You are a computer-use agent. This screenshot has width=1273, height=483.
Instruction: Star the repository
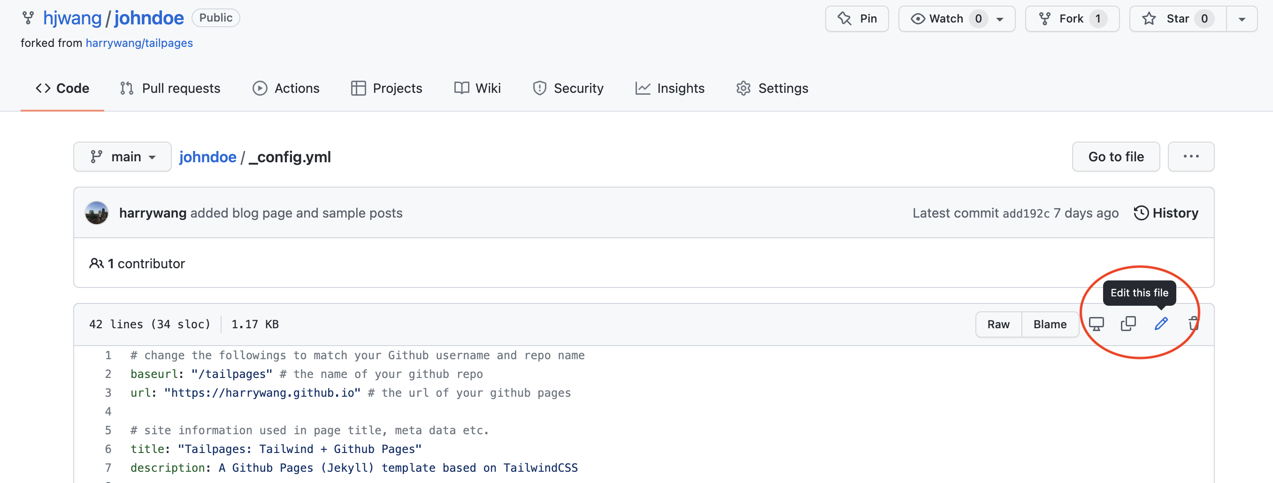(1178, 19)
